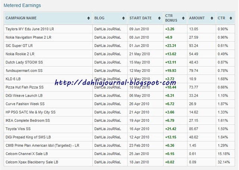239x170 pixels.
Task: Select campaign DiGi Weave Launch LB
Action: (24, 96)
